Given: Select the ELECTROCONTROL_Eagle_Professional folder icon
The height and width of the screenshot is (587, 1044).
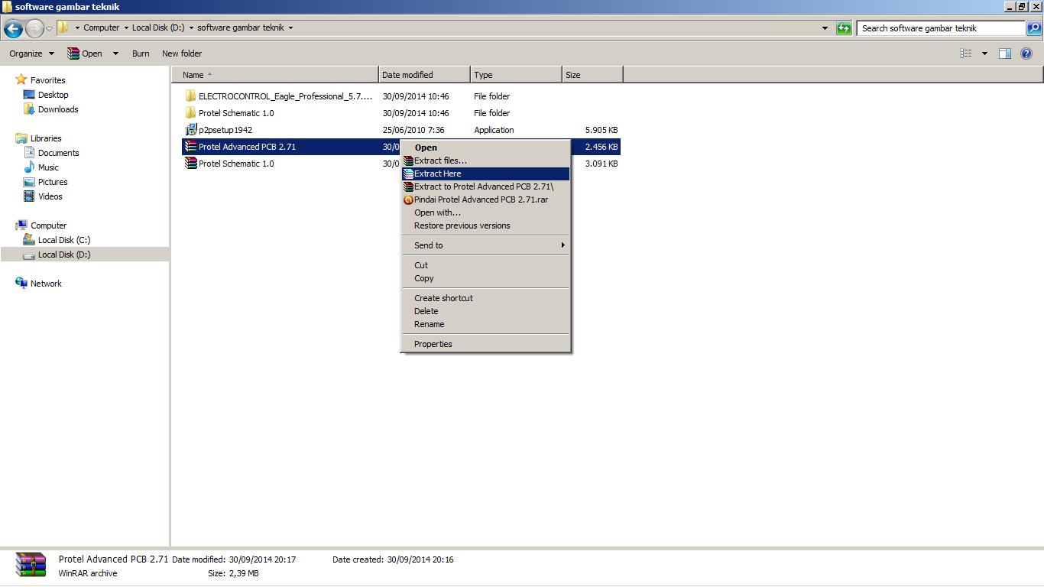Looking at the screenshot, I should pos(191,96).
